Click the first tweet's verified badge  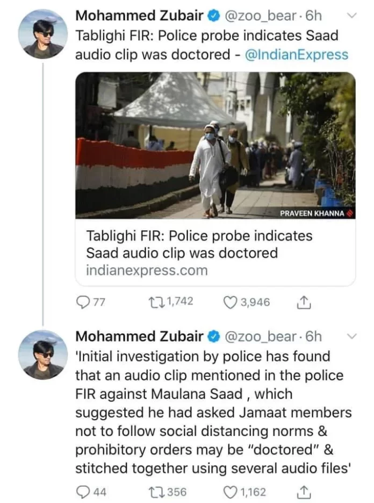coord(213,16)
